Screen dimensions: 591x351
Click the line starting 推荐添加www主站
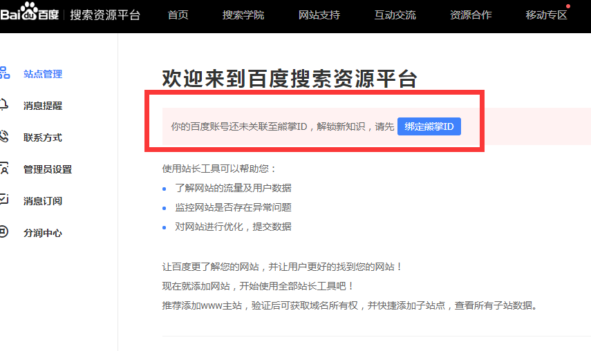point(350,305)
